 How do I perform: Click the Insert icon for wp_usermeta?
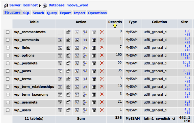tap(85, 102)
